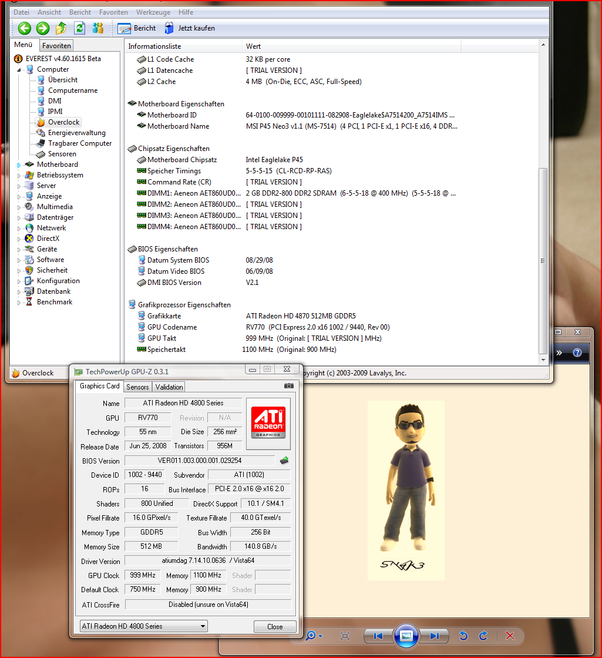Select Computername in the tree
The image size is (602, 658).
[x=73, y=90]
